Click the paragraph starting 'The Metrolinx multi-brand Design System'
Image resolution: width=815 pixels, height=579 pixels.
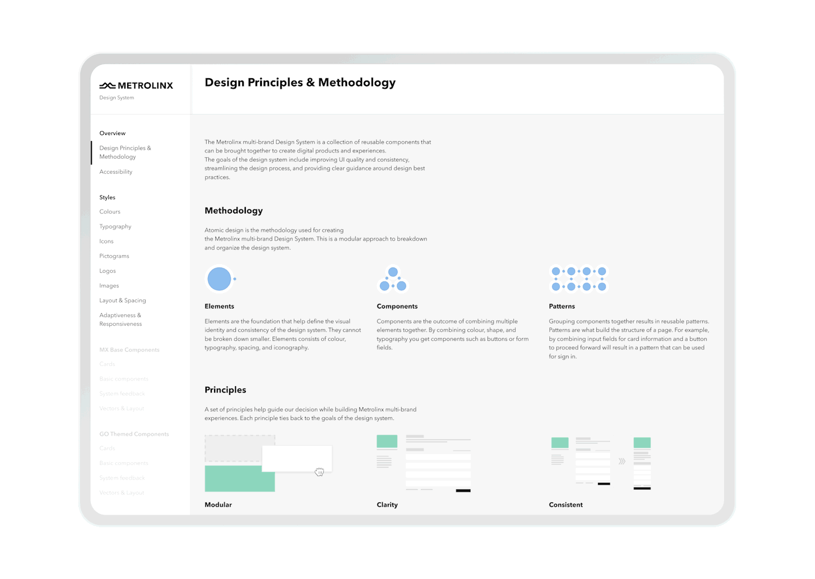[x=318, y=160]
